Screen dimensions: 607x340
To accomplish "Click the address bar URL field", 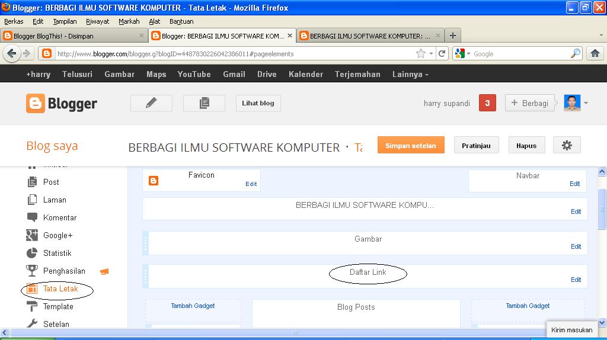I will [235, 54].
